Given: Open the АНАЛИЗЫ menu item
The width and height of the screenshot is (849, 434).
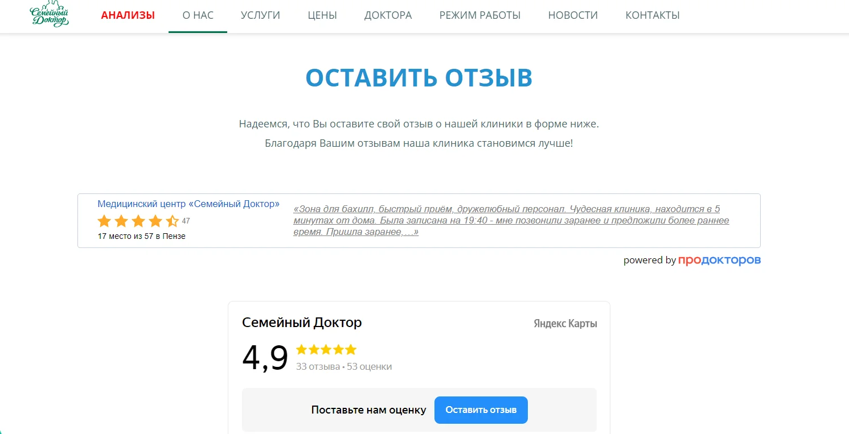Looking at the screenshot, I should [128, 15].
